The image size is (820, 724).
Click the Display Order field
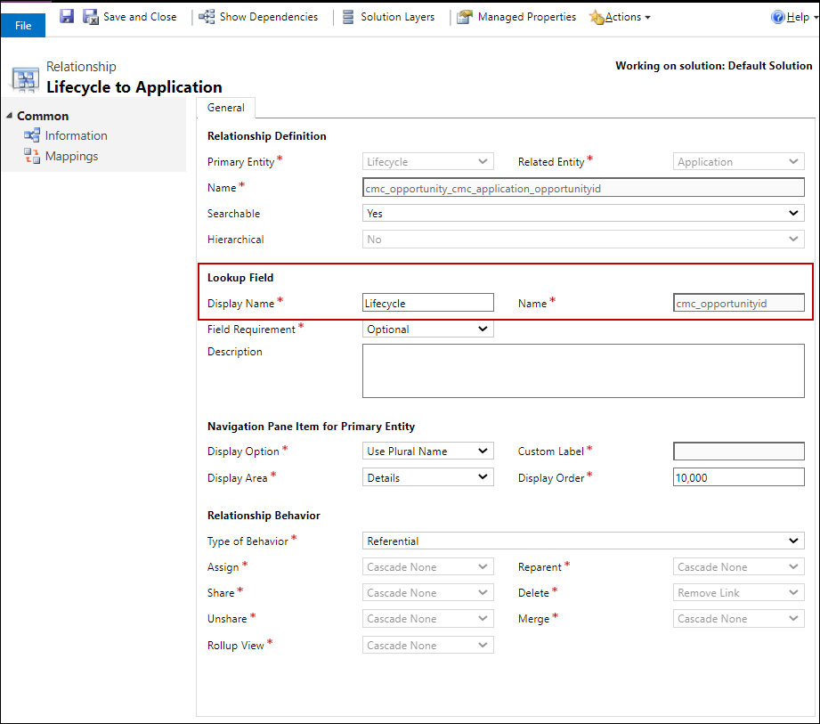point(738,478)
